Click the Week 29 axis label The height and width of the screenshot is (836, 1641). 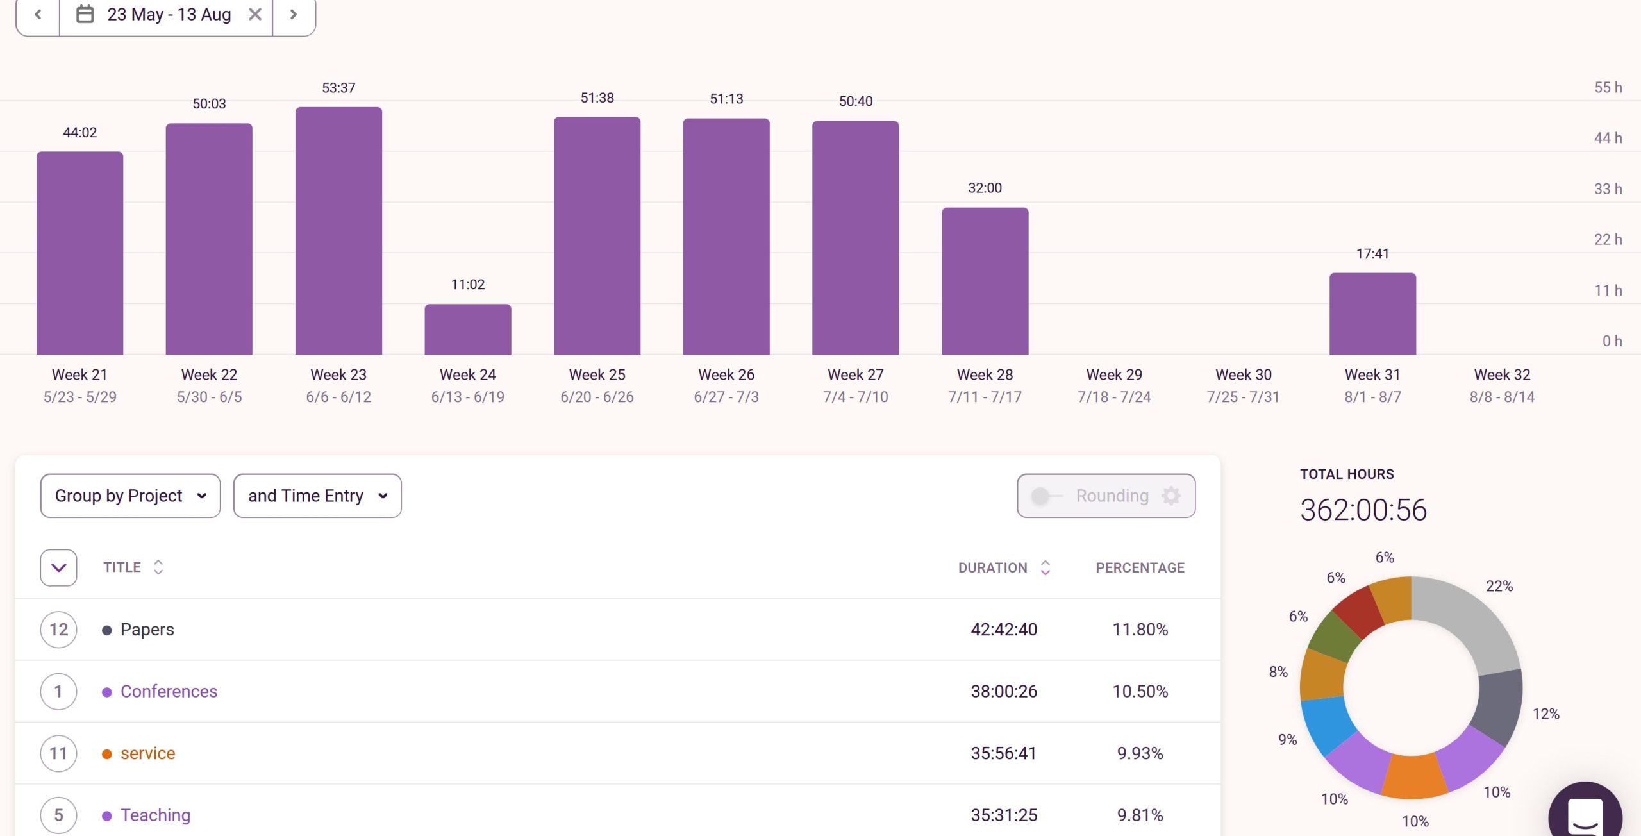tap(1114, 374)
